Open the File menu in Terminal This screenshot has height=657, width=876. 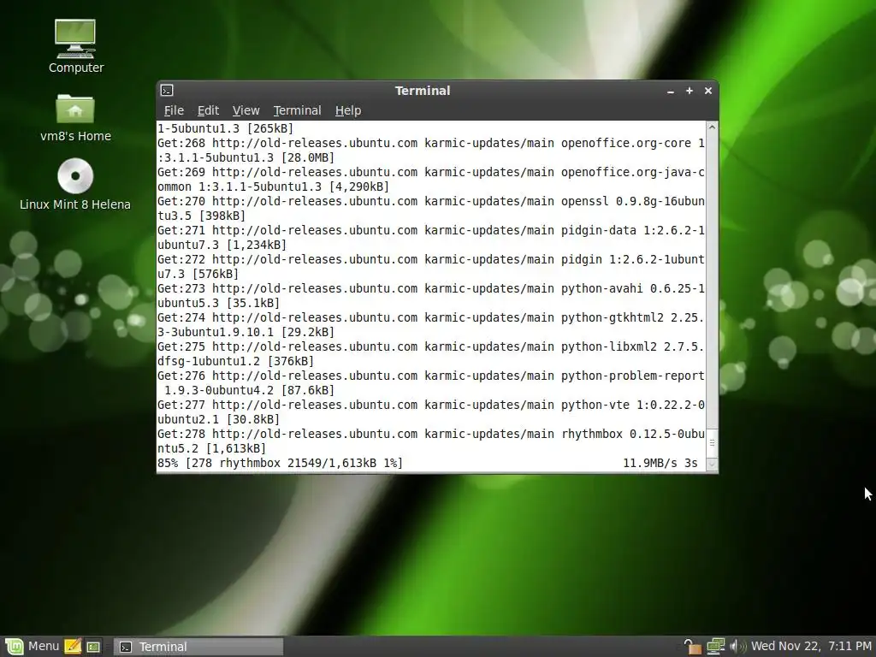click(174, 110)
